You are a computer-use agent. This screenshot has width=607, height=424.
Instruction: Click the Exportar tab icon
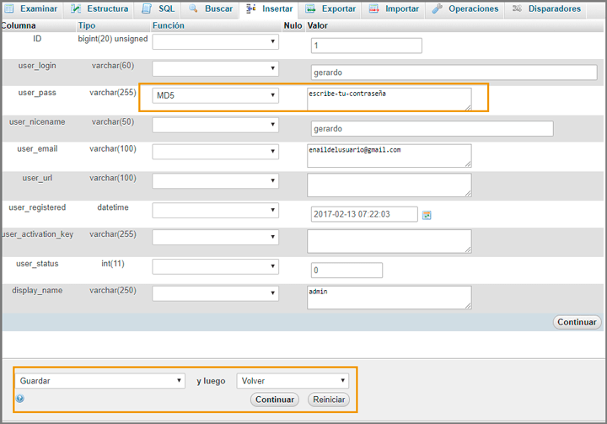pos(310,9)
